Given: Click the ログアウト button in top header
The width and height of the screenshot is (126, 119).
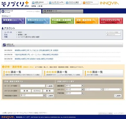Looking at the screenshot, I should click(90, 3).
